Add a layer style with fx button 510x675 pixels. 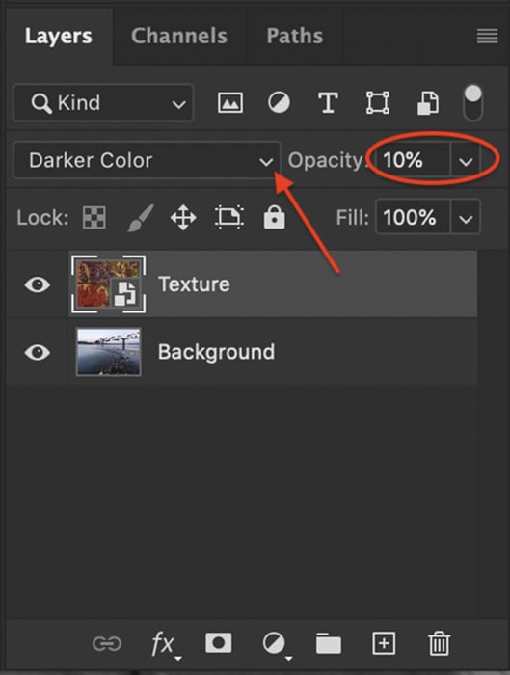pos(165,644)
